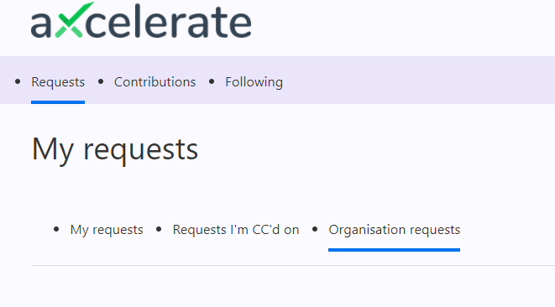Screen dimensions: 555x307
Task: Click the blue underline under Organisation requests
Action: pos(395,250)
